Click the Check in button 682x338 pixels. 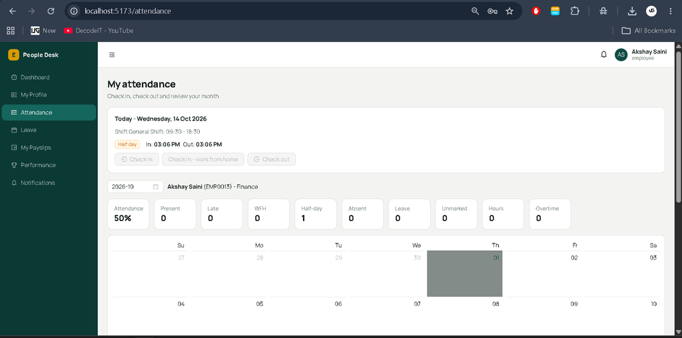click(x=137, y=160)
